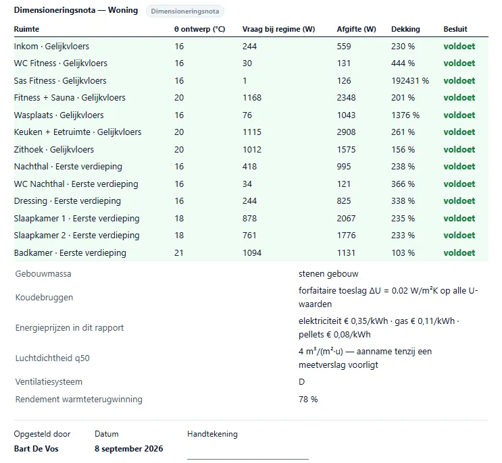Click the 761 vraag value for Slaapkamer 2
The image size is (502, 463).
(x=249, y=236)
